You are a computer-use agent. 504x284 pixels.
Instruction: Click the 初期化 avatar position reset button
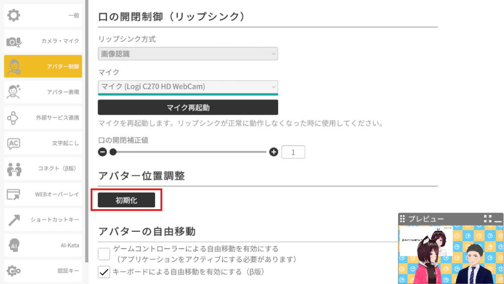coord(126,200)
